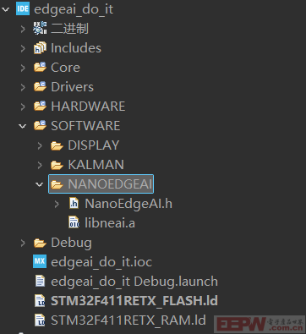Click the binary archive icon of libneai.a
Image resolution: width=306 pixels, height=334 pixels.
74,222
